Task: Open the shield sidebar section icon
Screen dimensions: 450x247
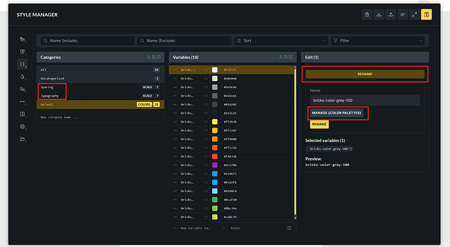Action: [22, 52]
